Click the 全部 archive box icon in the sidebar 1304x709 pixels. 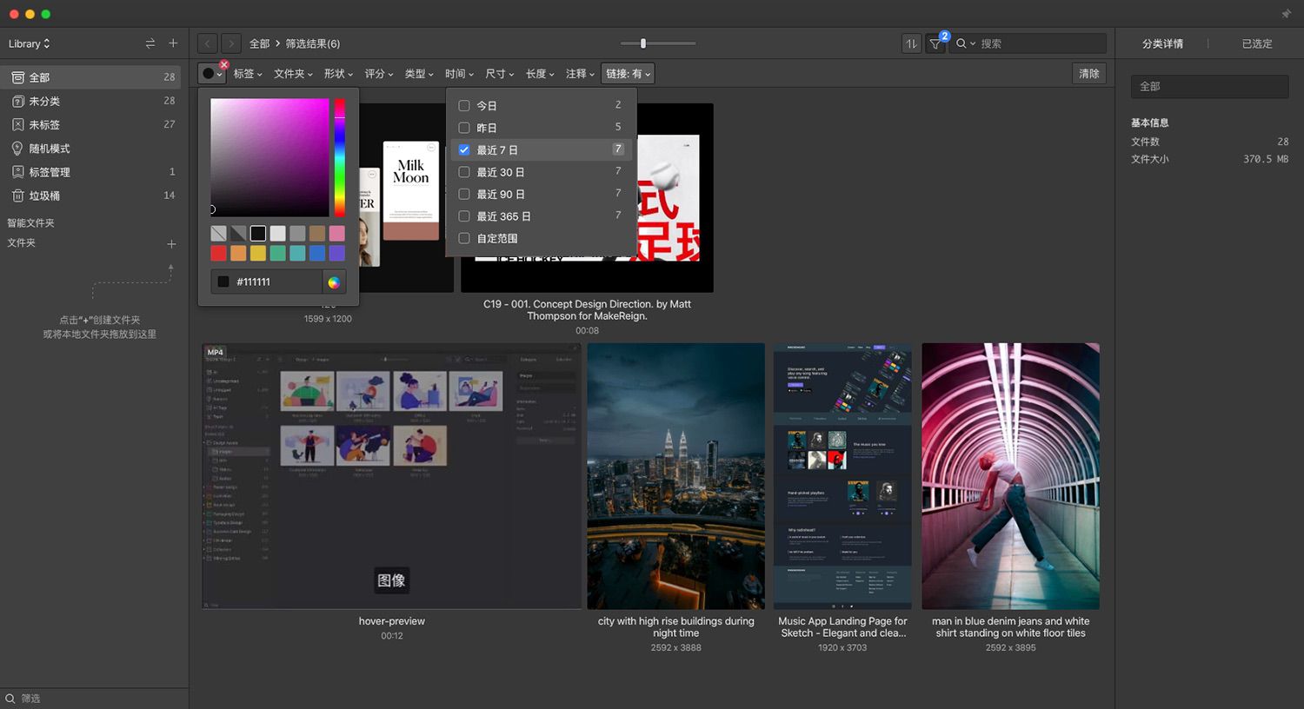pyautogui.click(x=17, y=77)
